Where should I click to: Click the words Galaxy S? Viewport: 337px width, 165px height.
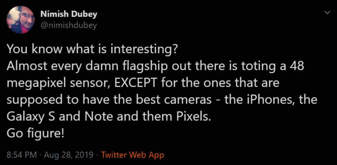click(x=31, y=117)
